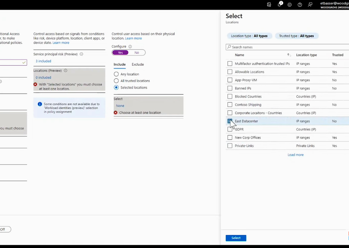Sort by Trusted column header
The width and height of the screenshot is (349, 248).
(x=338, y=55)
